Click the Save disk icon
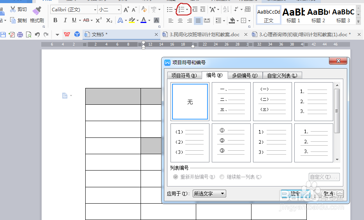The width and height of the screenshot is (364, 220). (x=3, y=35)
